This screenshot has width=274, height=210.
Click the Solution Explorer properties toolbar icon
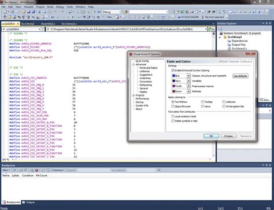220,28
